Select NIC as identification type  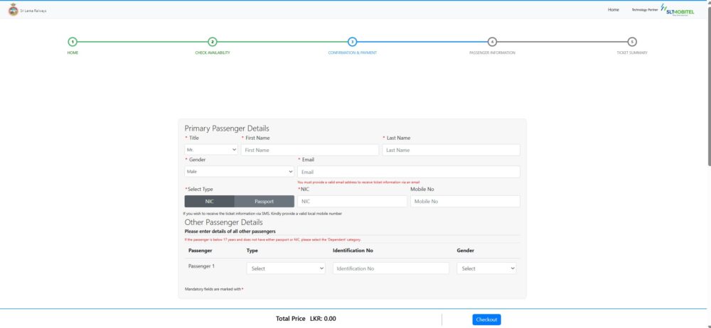pyautogui.click(x=209, y=202)
